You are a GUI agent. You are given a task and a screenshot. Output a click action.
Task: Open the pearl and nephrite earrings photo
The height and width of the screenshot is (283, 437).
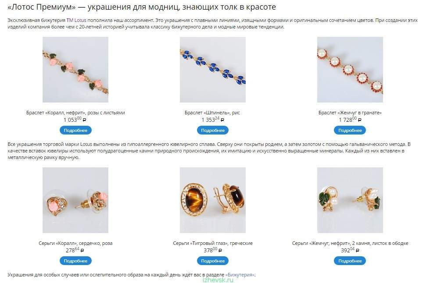350,200
